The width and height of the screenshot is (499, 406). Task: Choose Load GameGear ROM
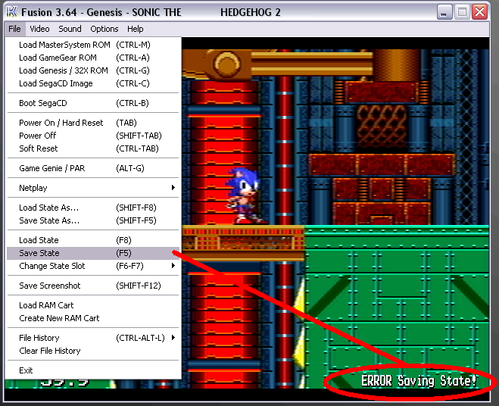(93, 58)
